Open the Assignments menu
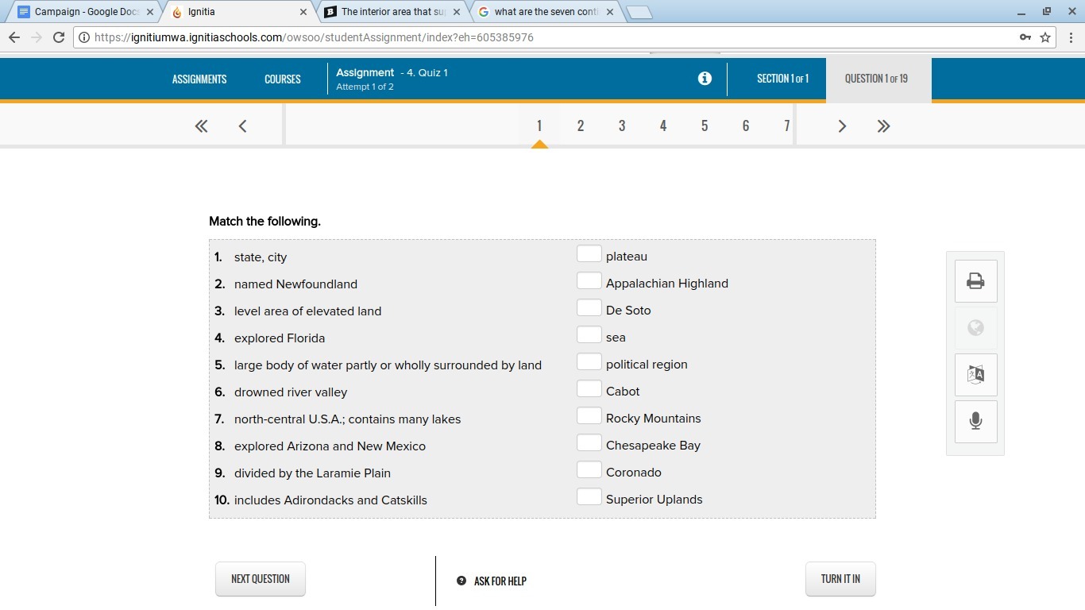Viewport: 1085px width, 610px height. click(x=199, y=79)
